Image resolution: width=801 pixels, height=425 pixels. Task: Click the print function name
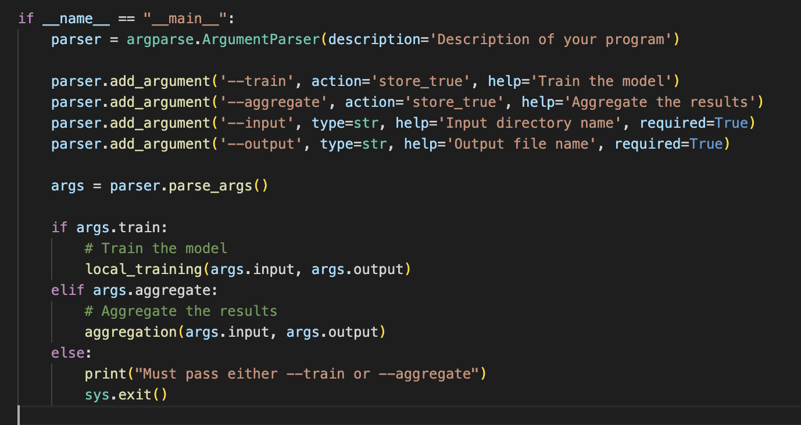pos(106,374)
